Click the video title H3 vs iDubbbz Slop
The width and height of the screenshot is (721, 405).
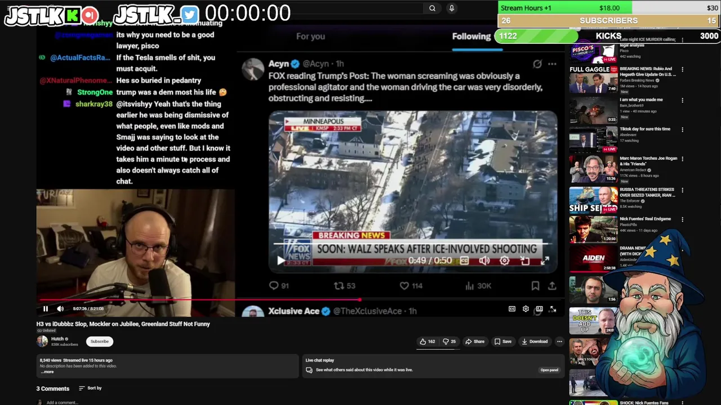pyautogui.click(x=123, y=324)
